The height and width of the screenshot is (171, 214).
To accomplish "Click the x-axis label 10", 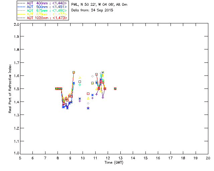I will click(x=83, y=158).
